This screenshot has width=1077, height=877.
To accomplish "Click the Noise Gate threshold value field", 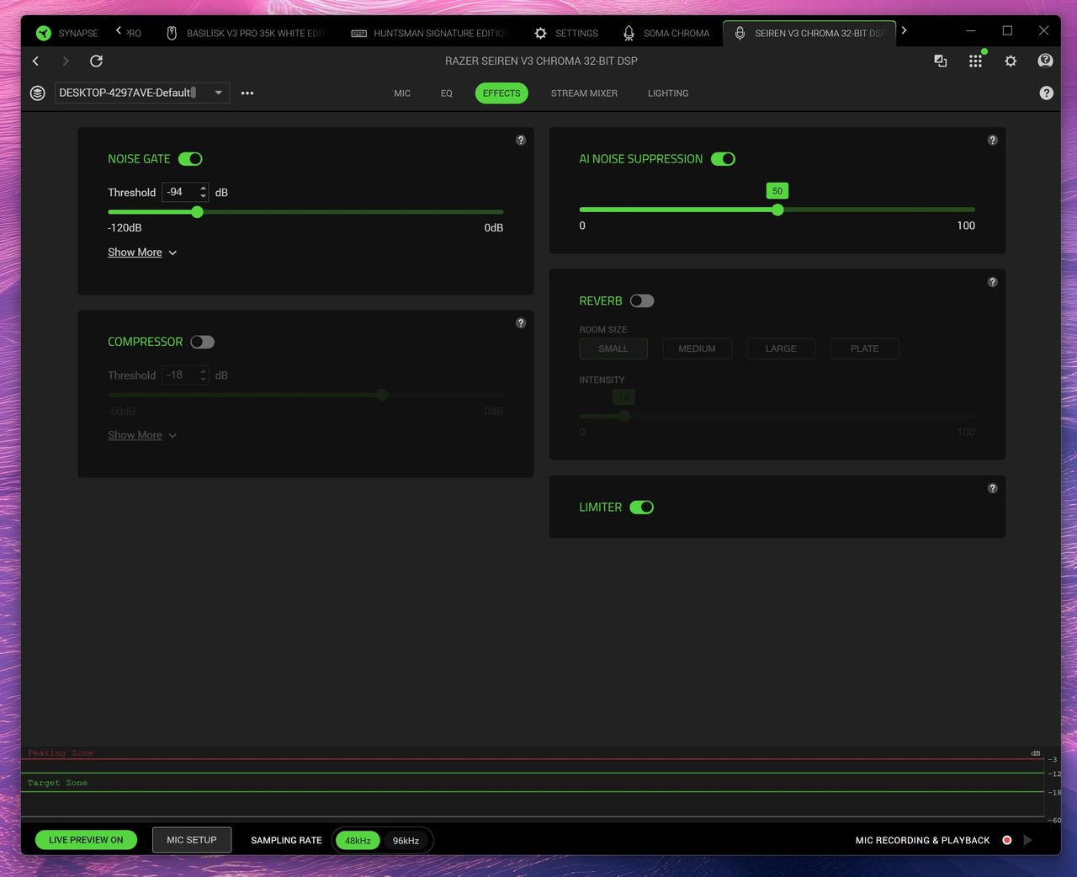I will pos(180,192).
